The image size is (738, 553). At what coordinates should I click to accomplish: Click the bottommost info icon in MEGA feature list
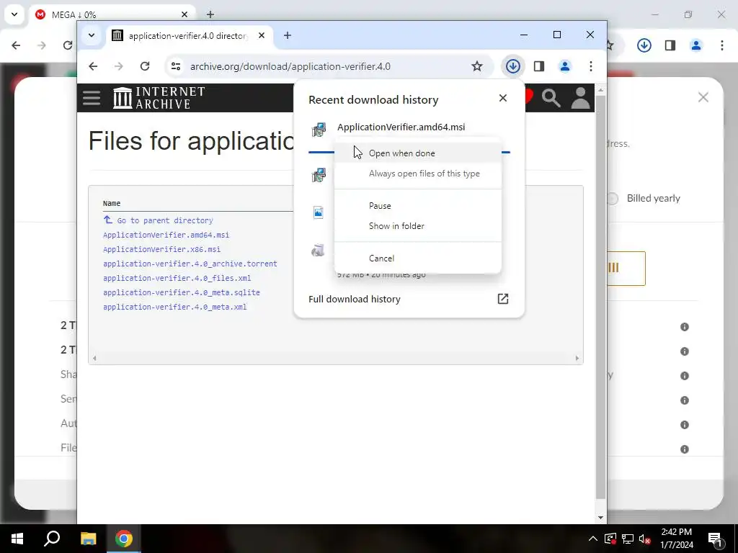point(685,449)
